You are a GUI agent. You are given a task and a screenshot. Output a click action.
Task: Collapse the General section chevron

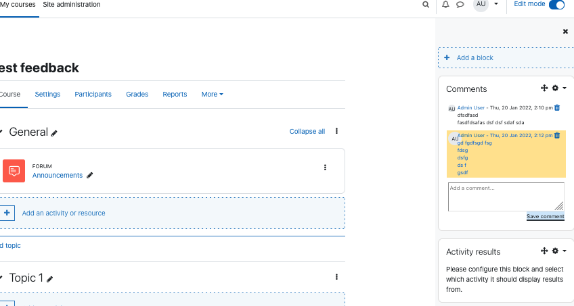(1, 132)
